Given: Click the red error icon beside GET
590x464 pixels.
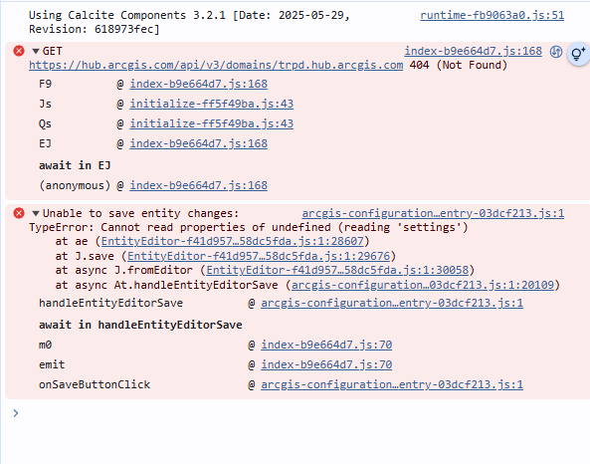Looking at the screenshot, I should [x=19, y=51].
